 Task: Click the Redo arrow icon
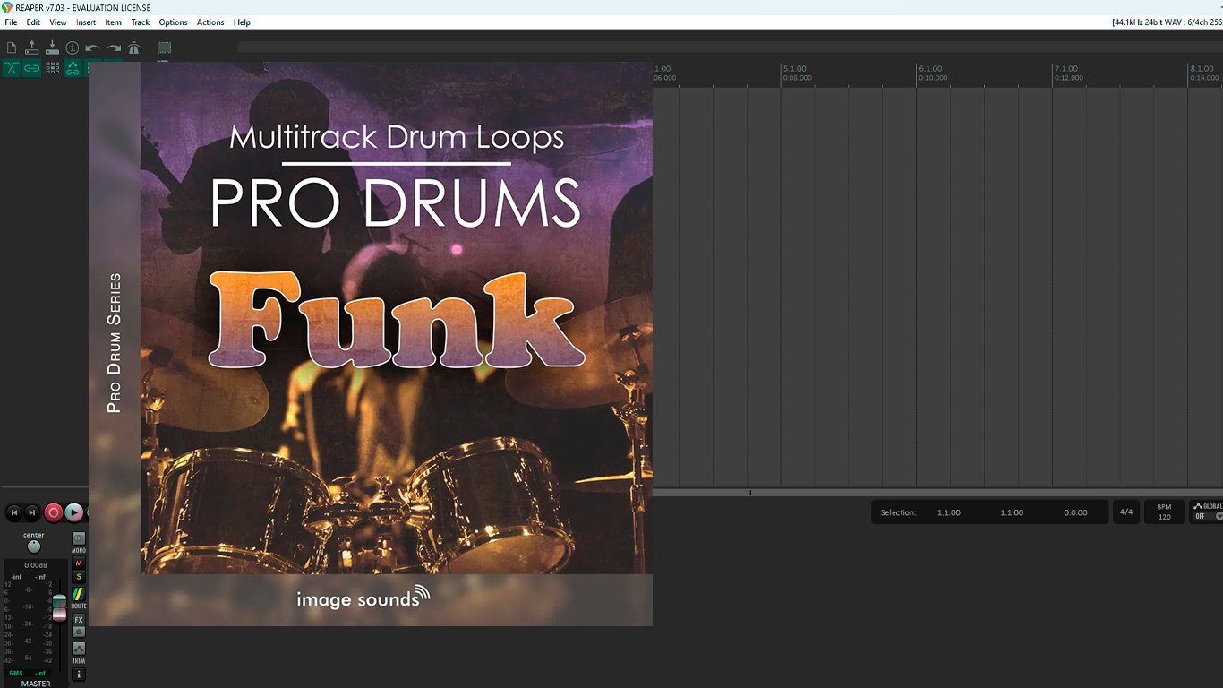(x=114, y=47)
